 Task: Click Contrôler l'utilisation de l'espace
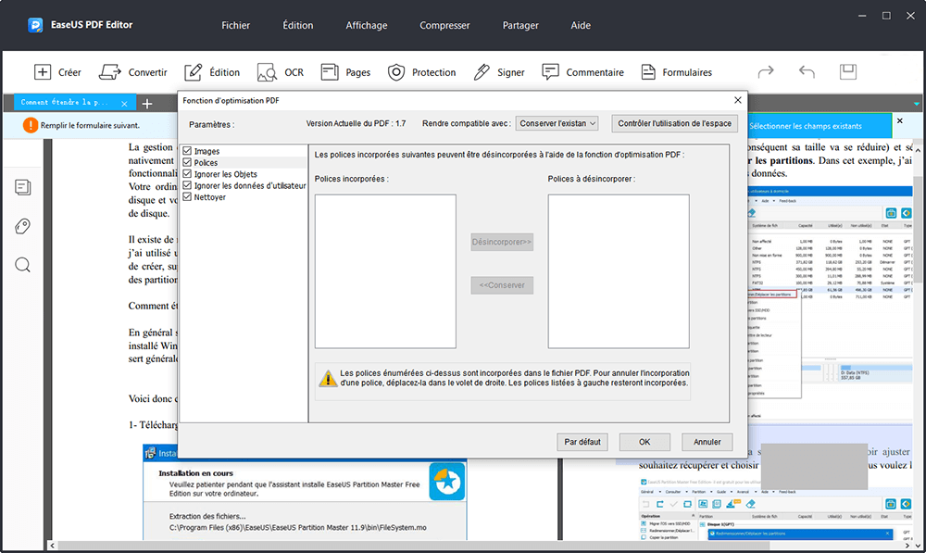pyautogui.click(x=674, y=122)
